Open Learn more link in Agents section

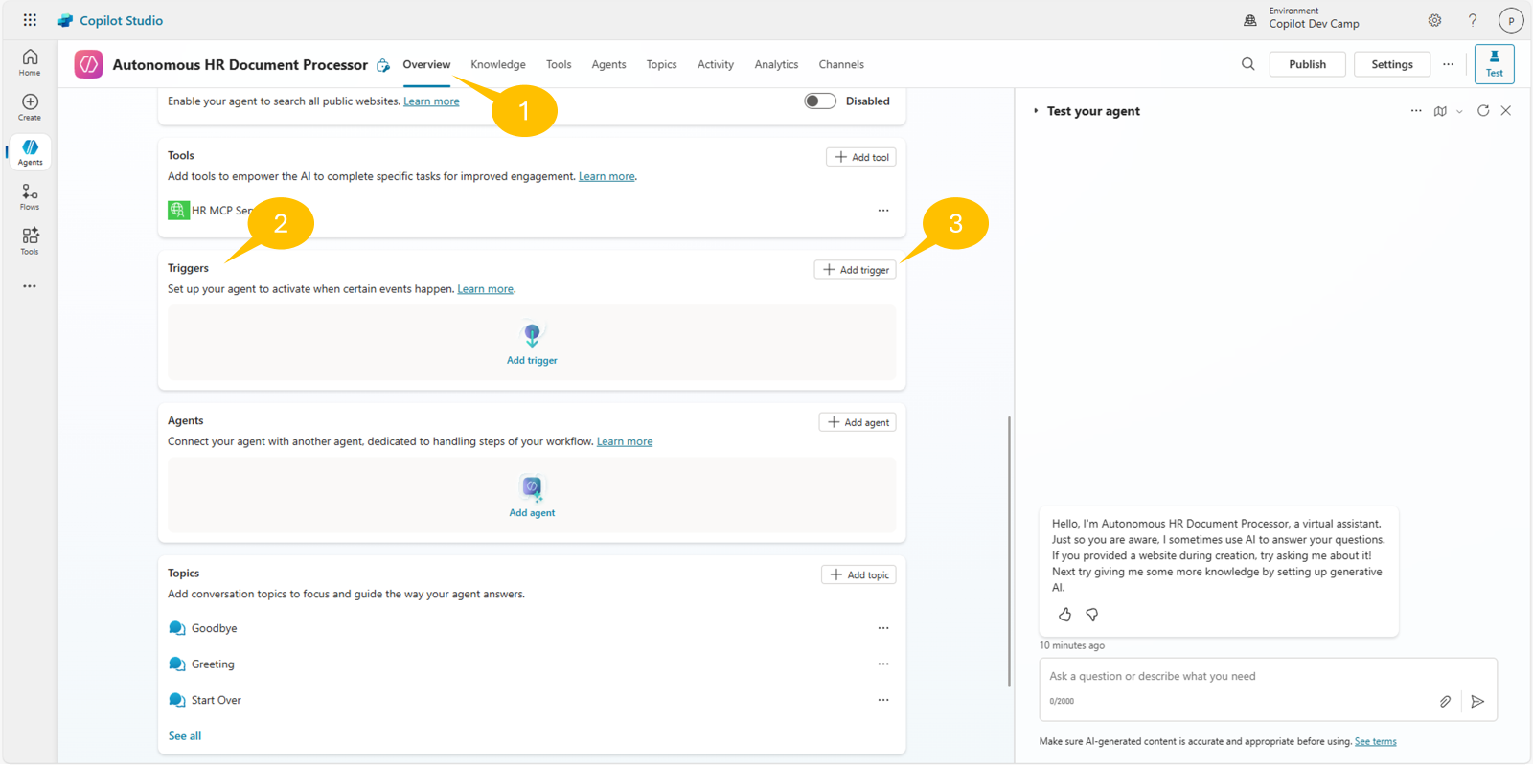pyautogui.click(x=625, y=441)
